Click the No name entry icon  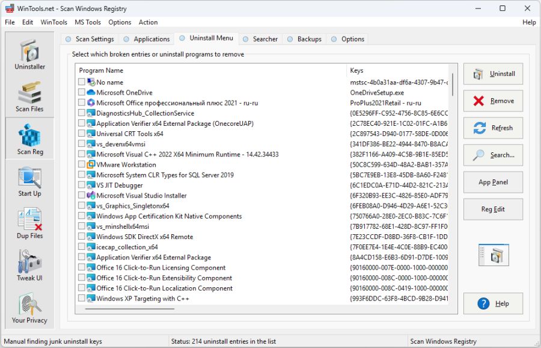click(91, 82)
